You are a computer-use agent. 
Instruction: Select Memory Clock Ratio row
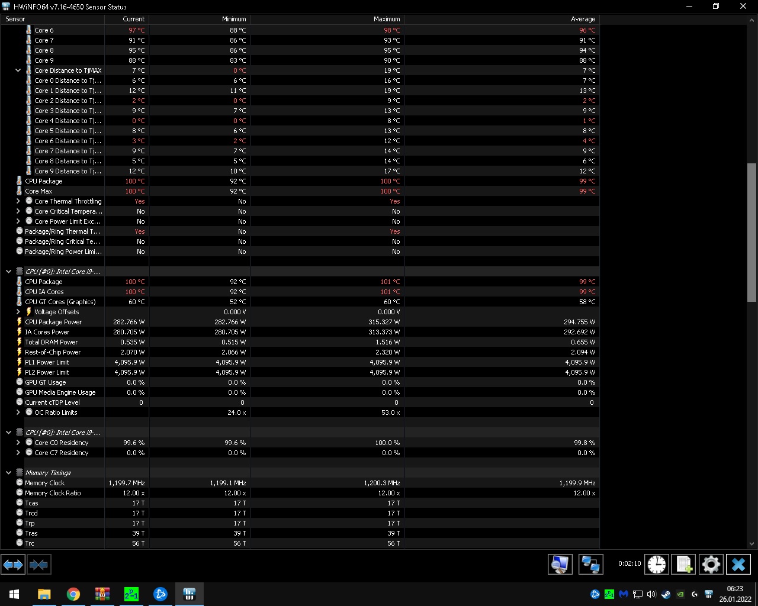[300, 493]
